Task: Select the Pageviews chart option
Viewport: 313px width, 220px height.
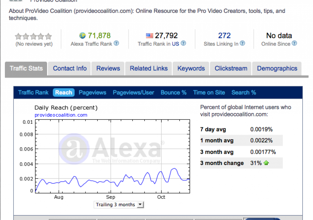Action: point(92,93)
